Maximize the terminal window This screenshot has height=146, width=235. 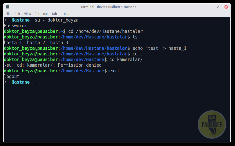click(x=218, y=7)
